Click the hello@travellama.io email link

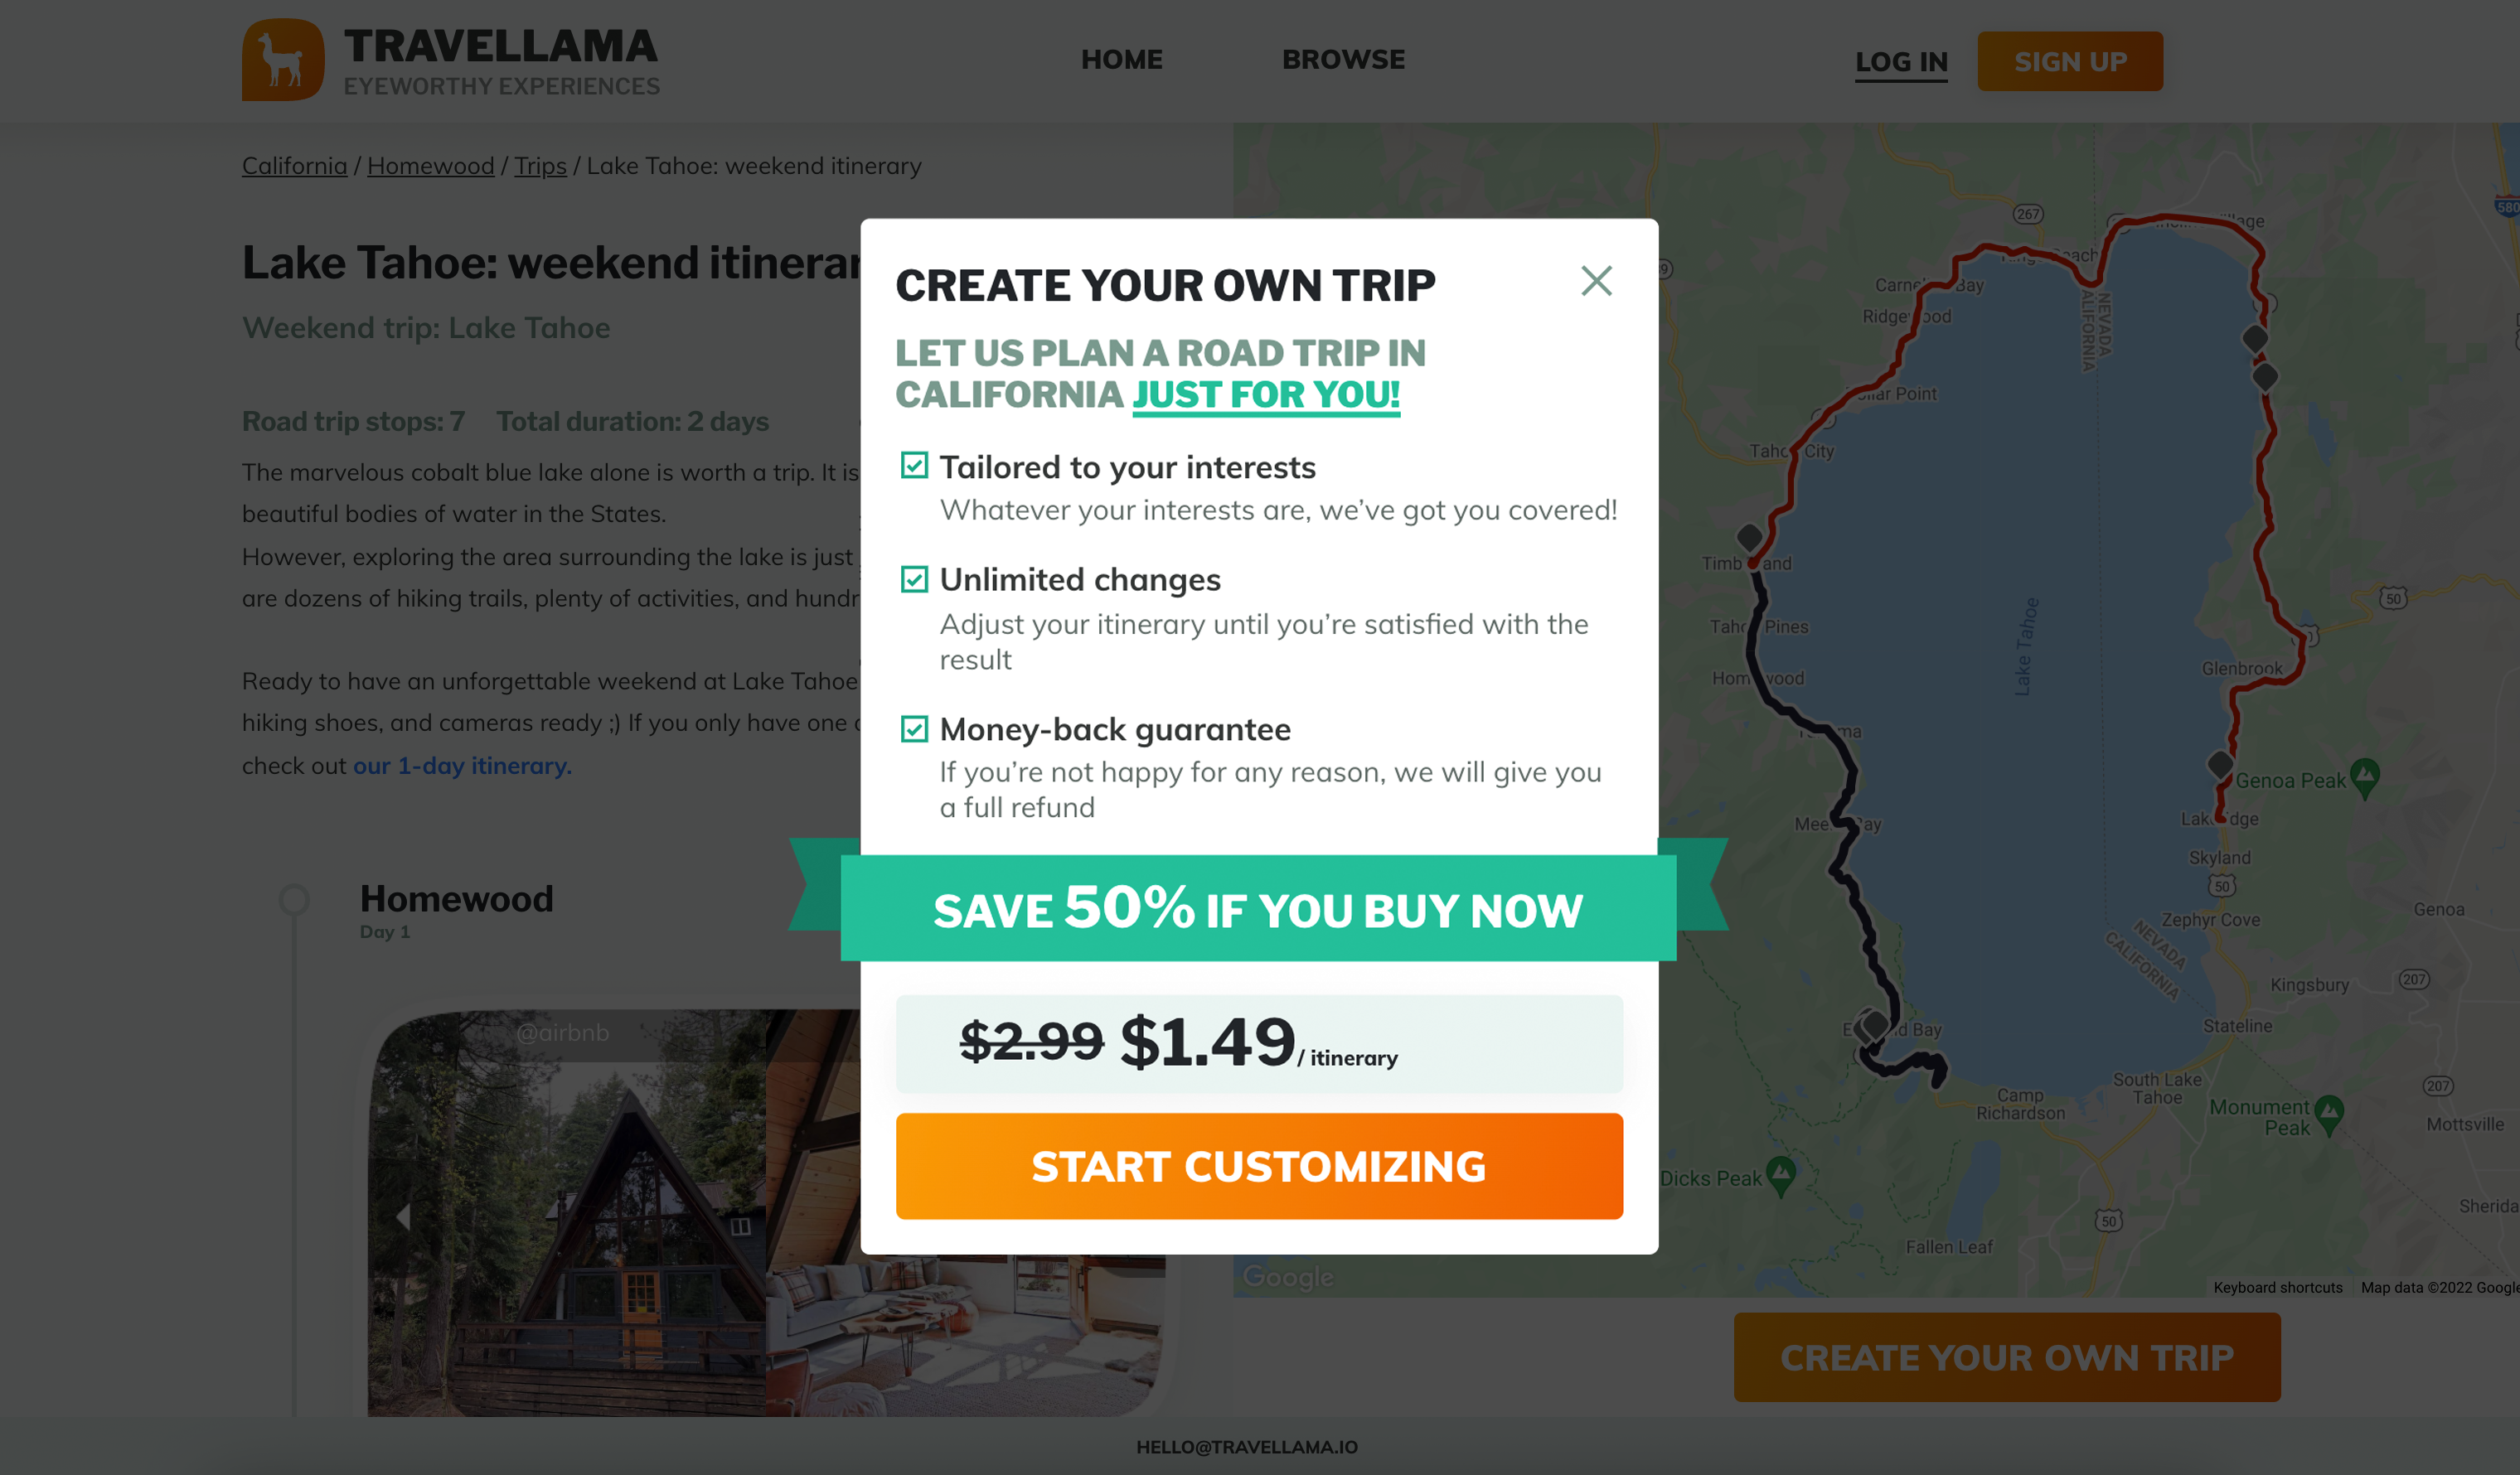tap(1246, 1447)
